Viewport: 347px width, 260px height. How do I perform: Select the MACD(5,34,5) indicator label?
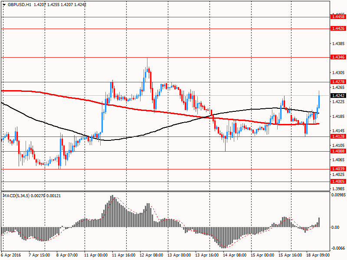coord(16,196)
